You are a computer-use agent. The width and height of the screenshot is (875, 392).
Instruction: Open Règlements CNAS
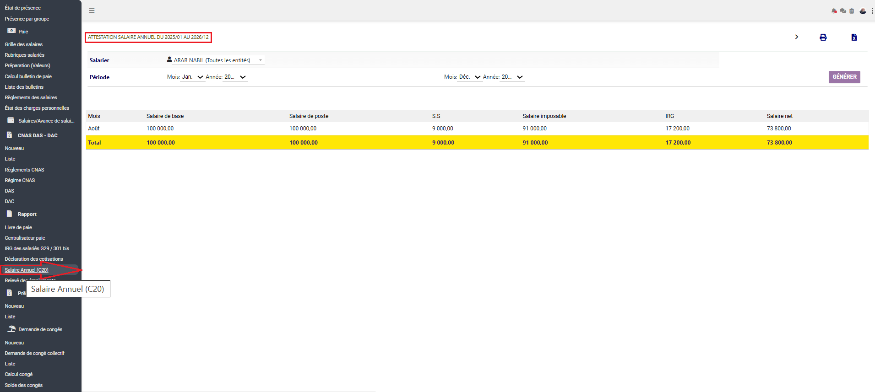tap(25, 170)
